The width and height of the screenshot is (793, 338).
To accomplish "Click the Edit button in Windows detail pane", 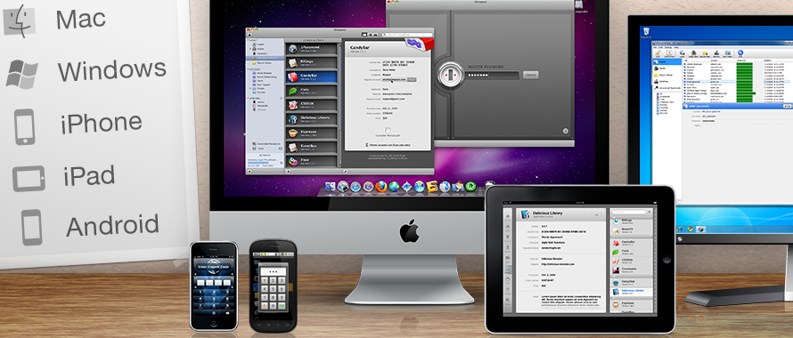I will tap(787, 106).
